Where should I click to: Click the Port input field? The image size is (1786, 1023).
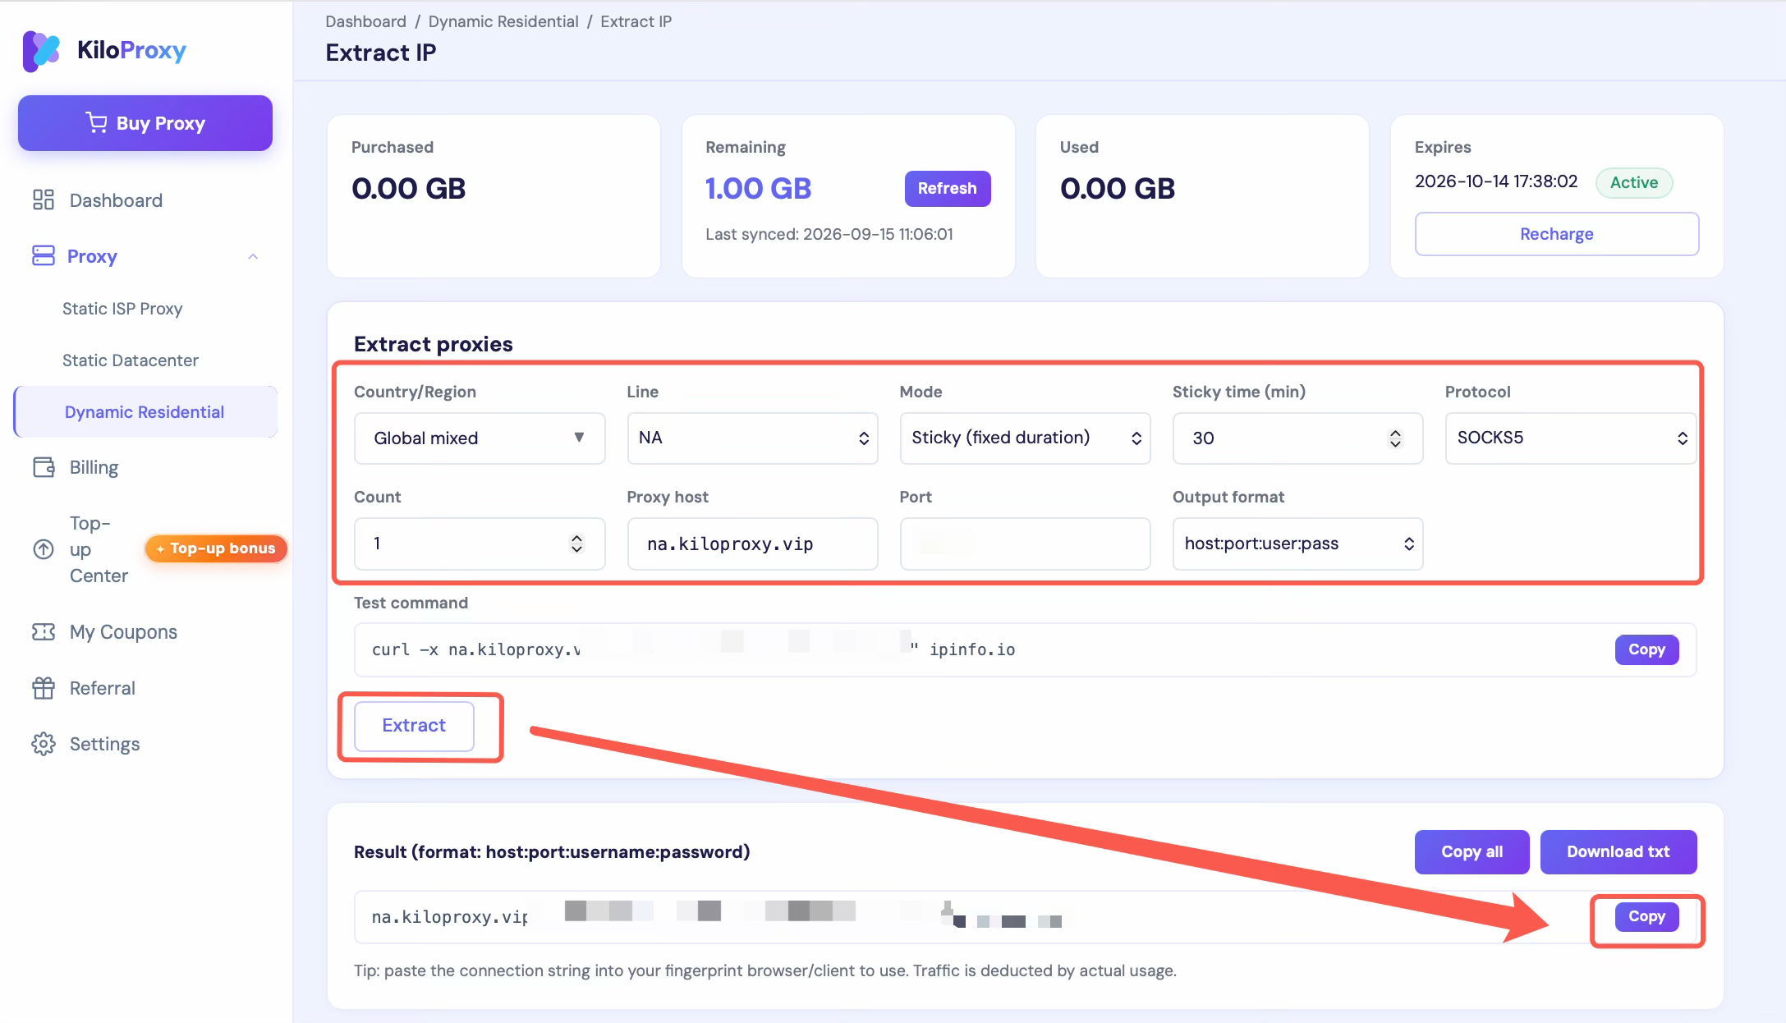(x=1025, y=544)
